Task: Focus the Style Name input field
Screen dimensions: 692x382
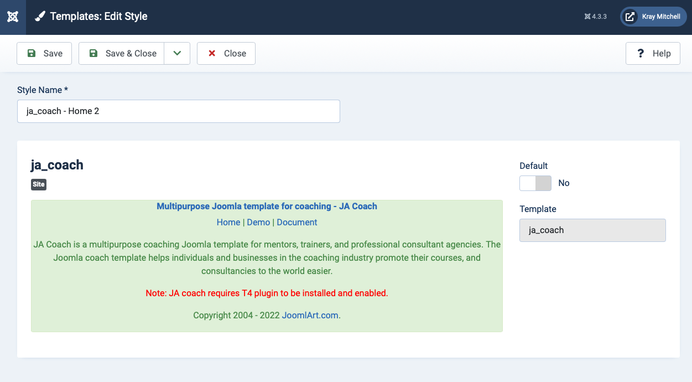Action: [x=179, y=111]
